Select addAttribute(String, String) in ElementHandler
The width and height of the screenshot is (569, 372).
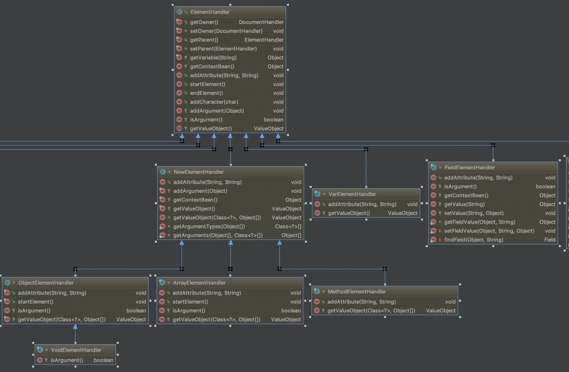(224, 76)
